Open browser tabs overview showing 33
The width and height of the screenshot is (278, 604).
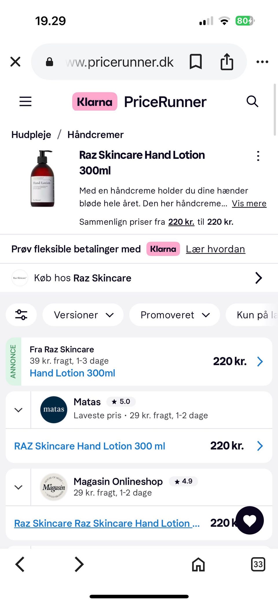[x=258, y=564]
